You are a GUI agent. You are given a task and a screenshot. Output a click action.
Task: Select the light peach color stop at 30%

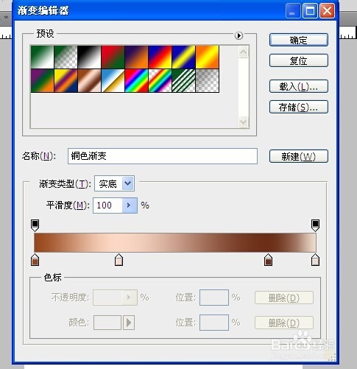pos(119,260)
